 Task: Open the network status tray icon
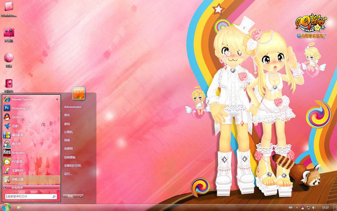[308, 208]
